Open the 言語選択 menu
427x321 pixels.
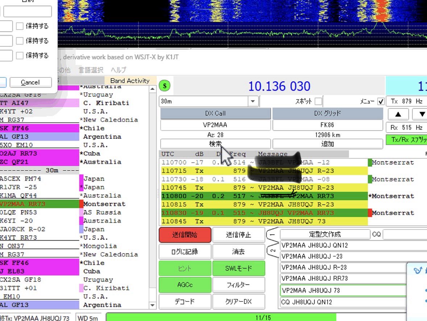91,70
